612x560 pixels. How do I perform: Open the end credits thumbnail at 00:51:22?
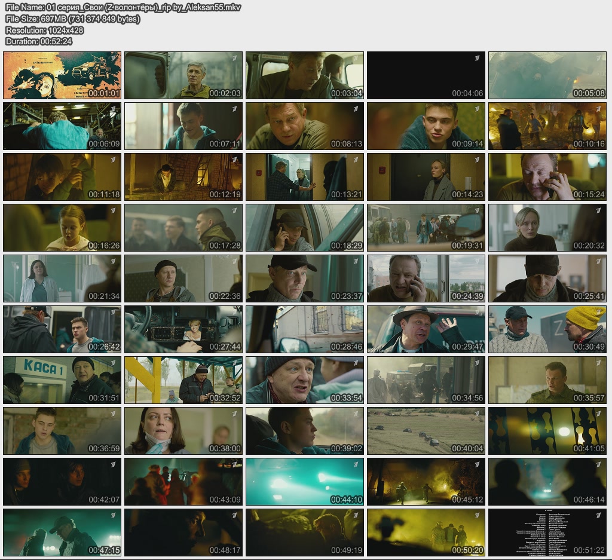(547, 533)
